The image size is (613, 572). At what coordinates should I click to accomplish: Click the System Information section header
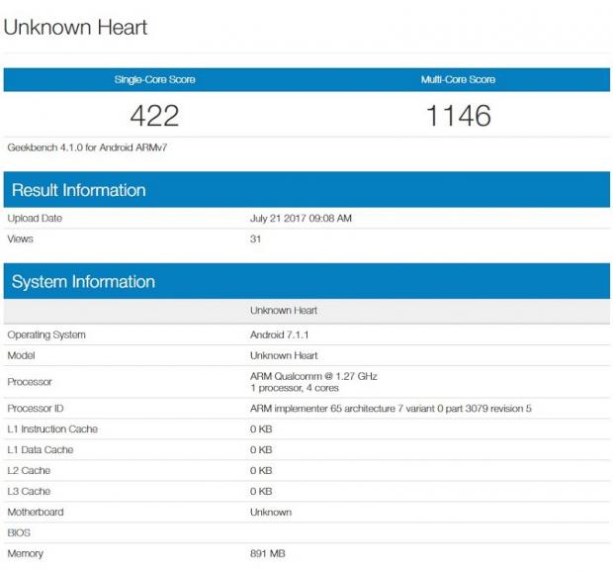coord(83,282)
